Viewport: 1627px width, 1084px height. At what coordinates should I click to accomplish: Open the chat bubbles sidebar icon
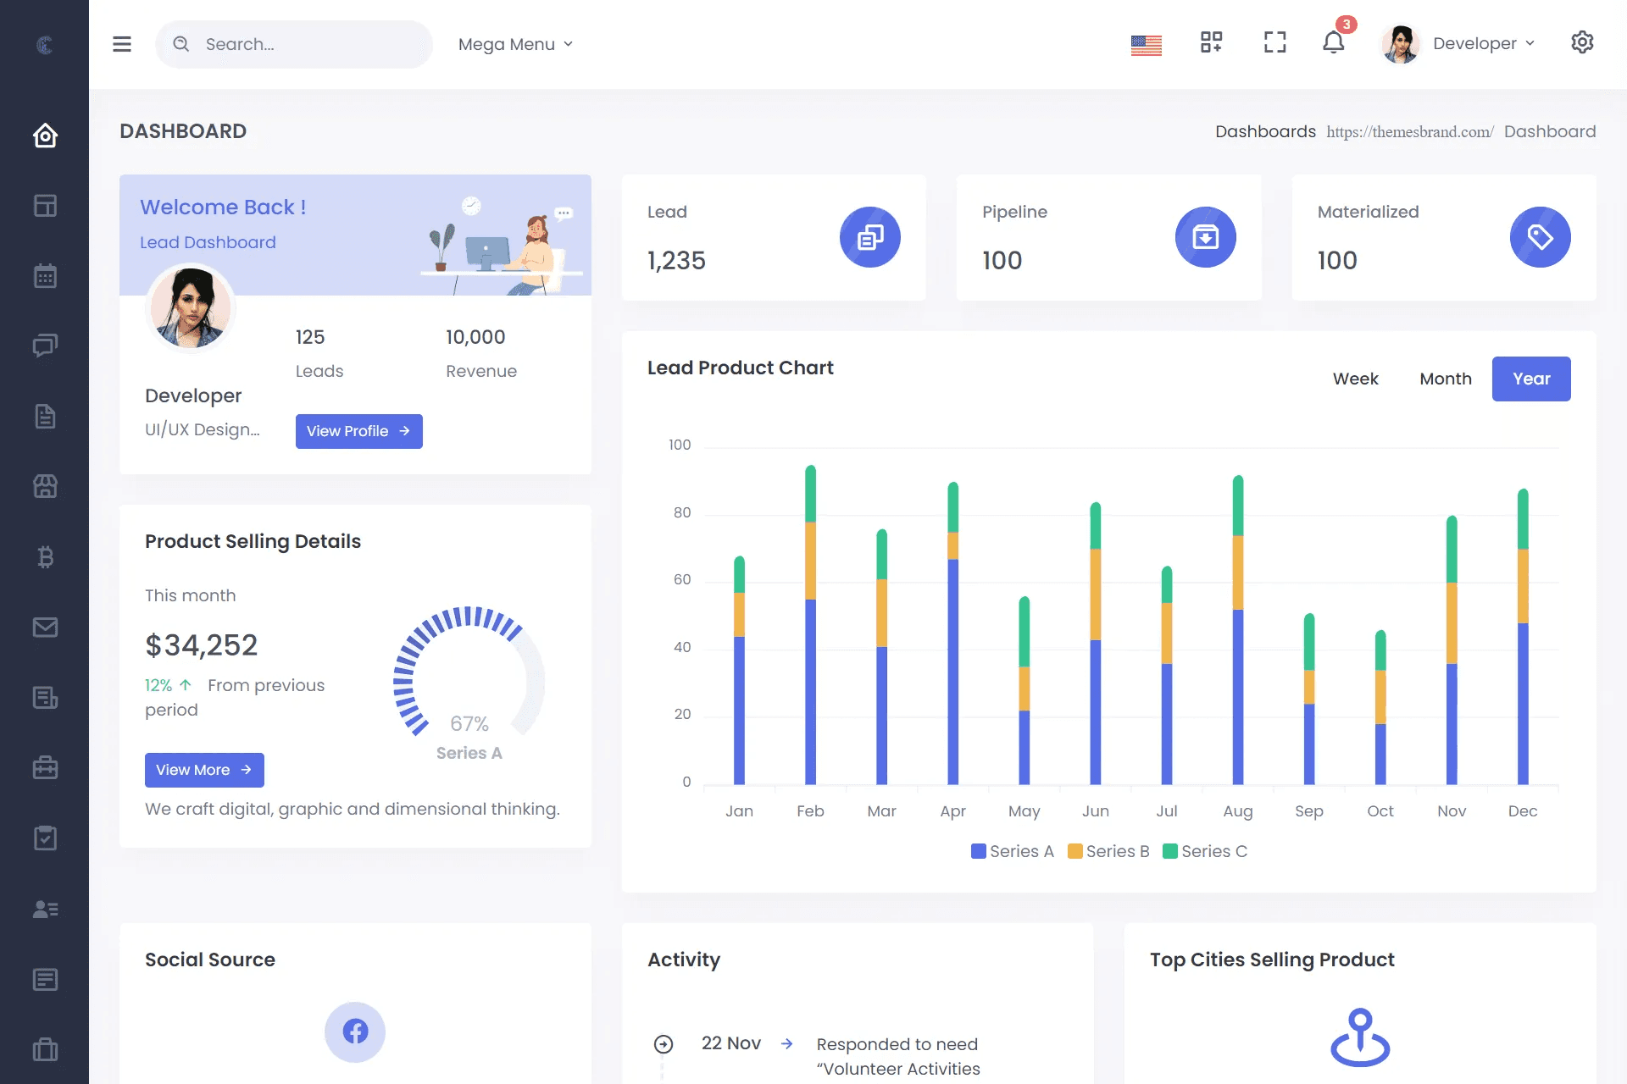click(45, 346)
